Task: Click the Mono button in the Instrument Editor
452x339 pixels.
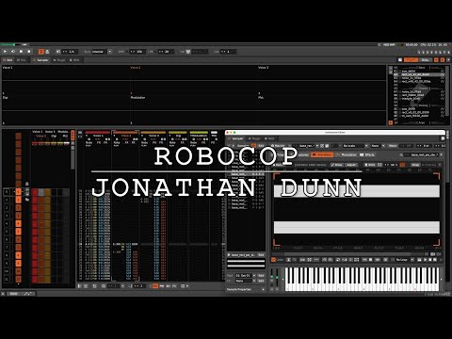Action: click(x=393, y=146)
